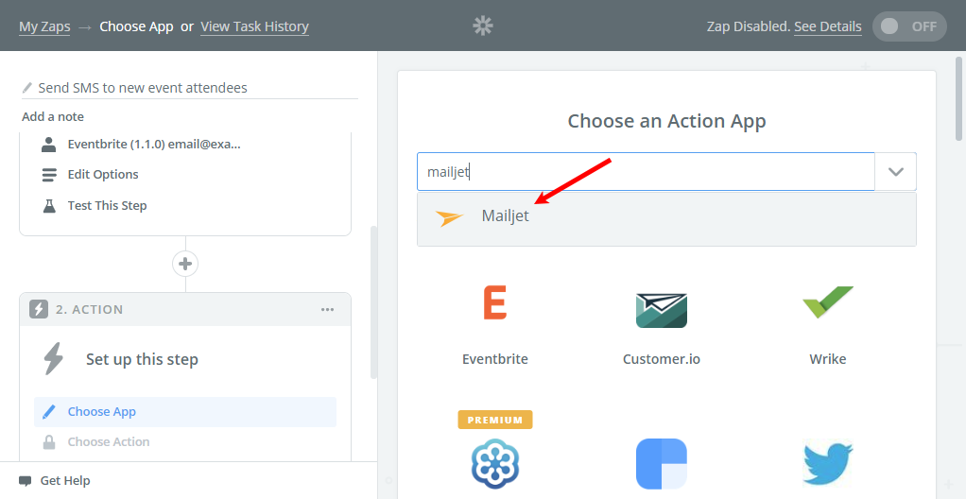Image resolution: width=966 pixels, height=499 pixels.
Task: Select Eventbrite account person icon
Action: tap(48, 145)
